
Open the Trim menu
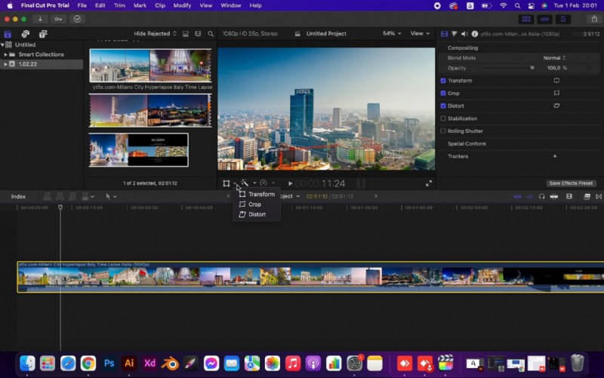click(119, 5)
